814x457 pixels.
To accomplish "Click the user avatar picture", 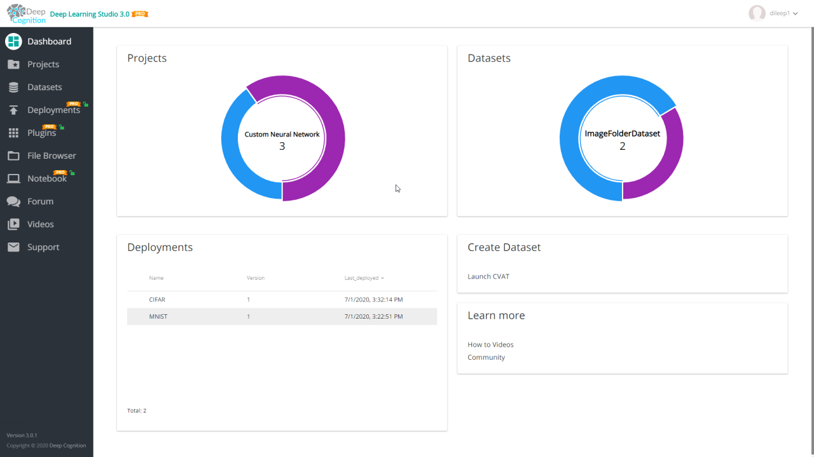I will [757, 13].
